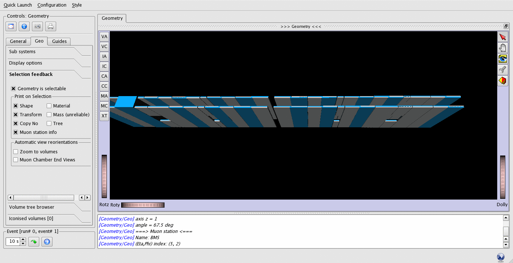
Task: Expand the Display options section
Action: point(26,63)
